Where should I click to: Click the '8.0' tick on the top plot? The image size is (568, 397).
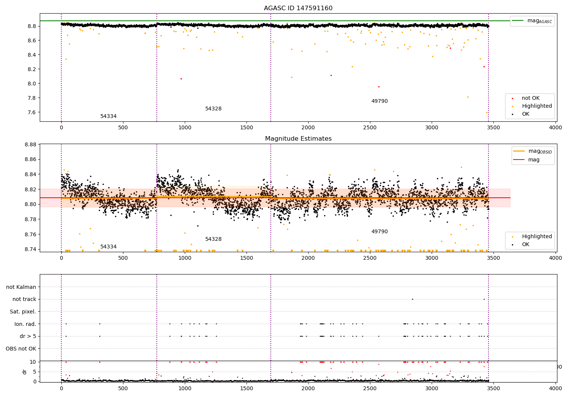pyautogui.click(x=32, y=84)
